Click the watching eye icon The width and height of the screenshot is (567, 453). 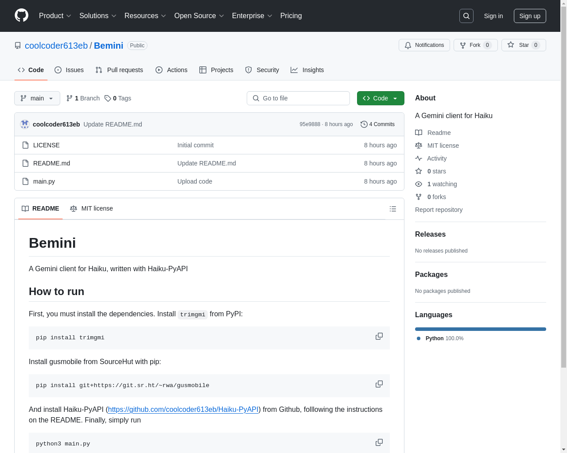[419, 184]
